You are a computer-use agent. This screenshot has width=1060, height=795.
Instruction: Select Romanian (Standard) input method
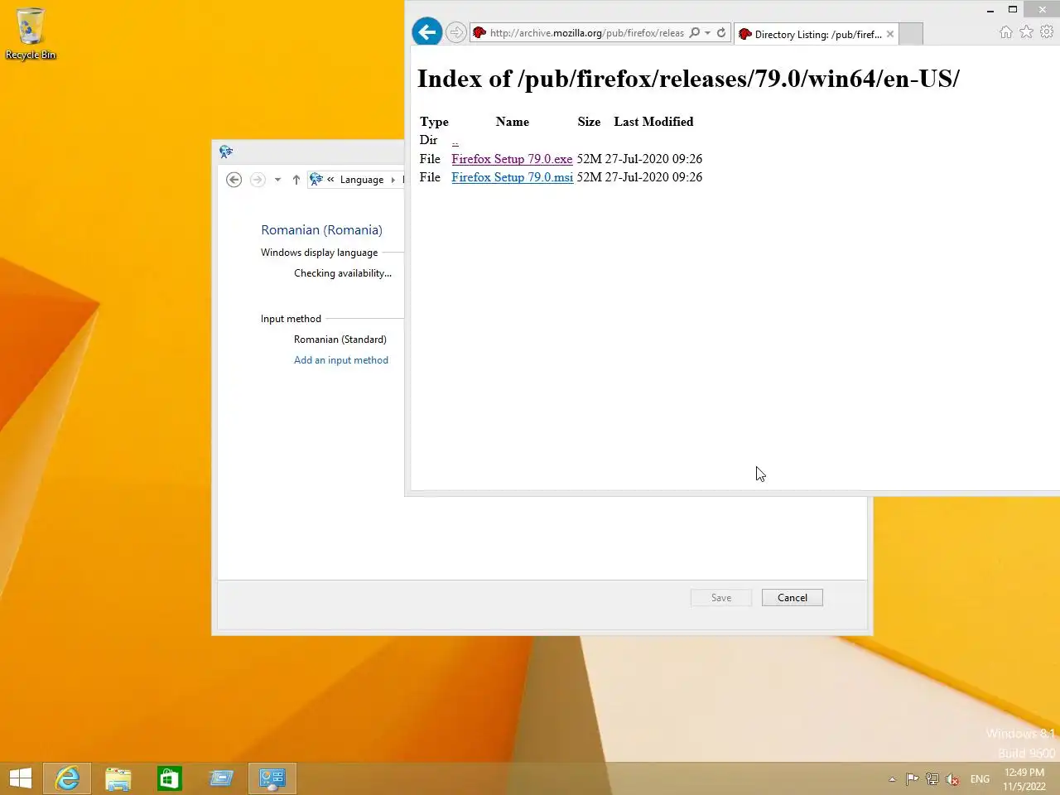click(340, 340)
